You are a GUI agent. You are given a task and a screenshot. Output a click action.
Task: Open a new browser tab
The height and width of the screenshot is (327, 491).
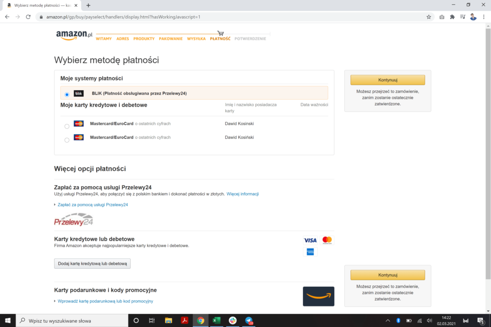(x=88, y=5)
